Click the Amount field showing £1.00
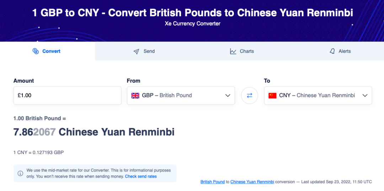Viewport: 384px width, 191px height. pos(67,95)
